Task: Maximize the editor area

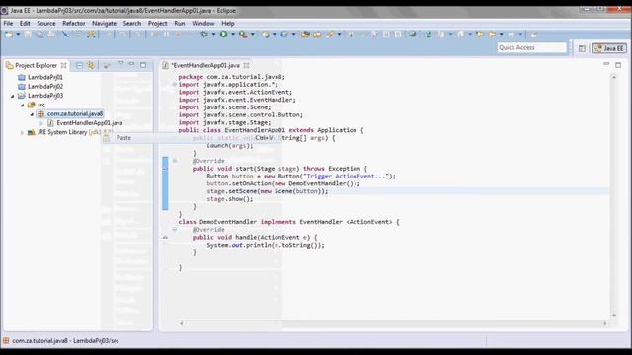Action: (618, 64)
